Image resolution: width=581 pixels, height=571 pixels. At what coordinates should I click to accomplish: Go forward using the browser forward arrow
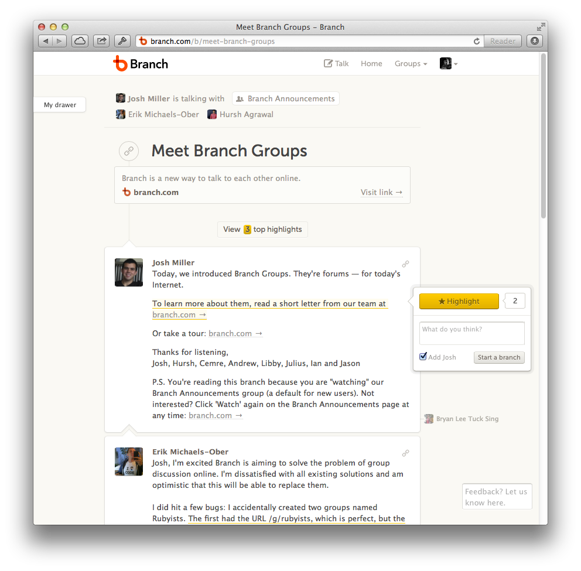(x=59, y=41)
